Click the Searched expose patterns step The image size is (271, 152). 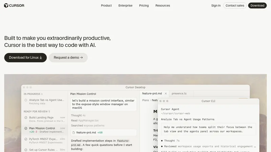click(88, 125)
